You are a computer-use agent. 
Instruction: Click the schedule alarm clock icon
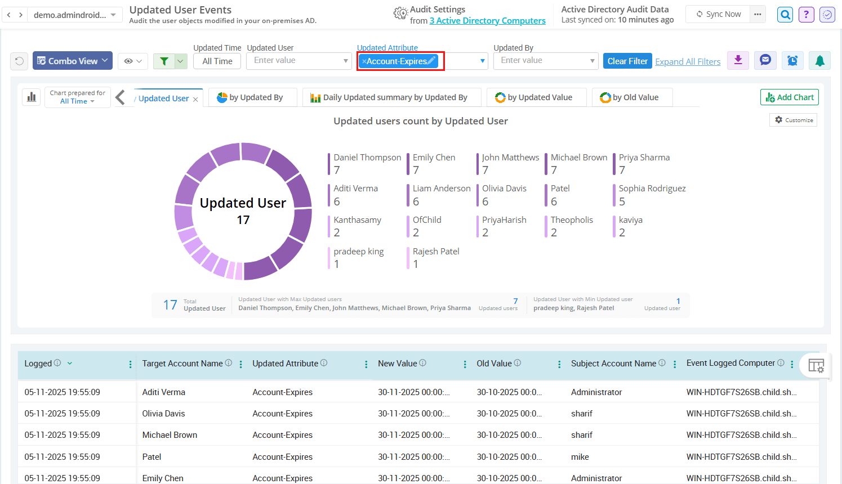pos(792,60)
